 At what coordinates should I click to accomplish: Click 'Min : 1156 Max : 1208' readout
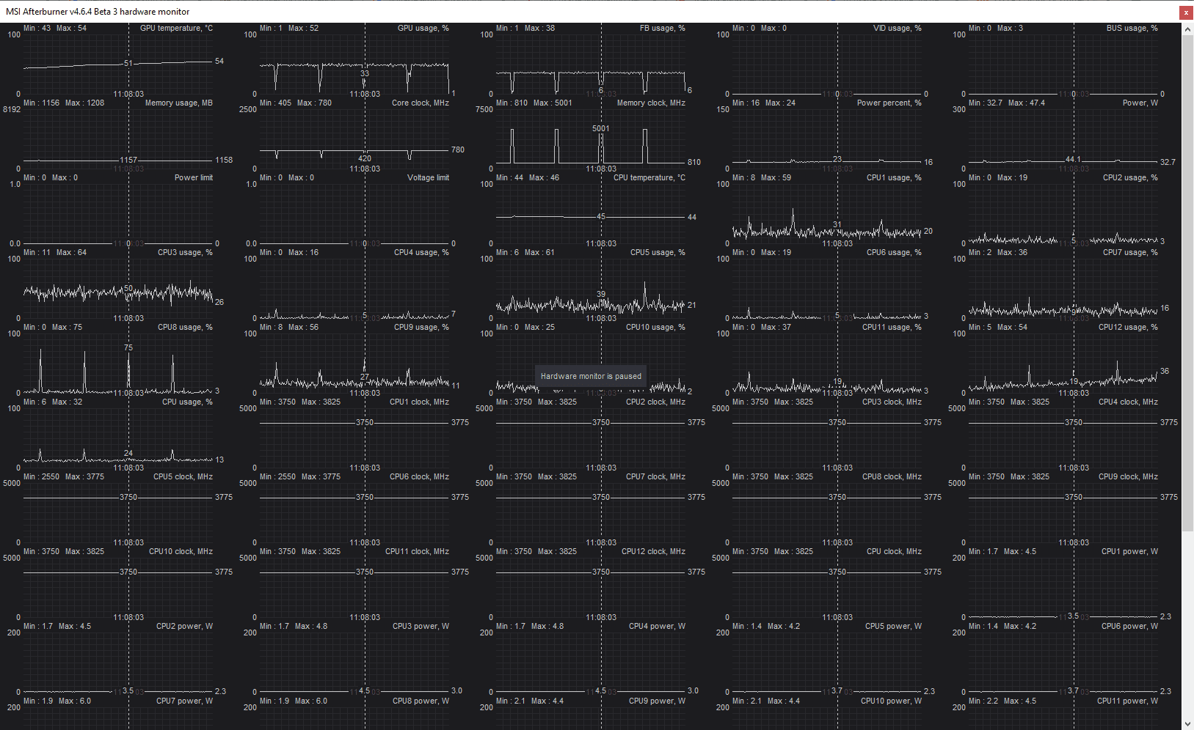tap(64, 103)
